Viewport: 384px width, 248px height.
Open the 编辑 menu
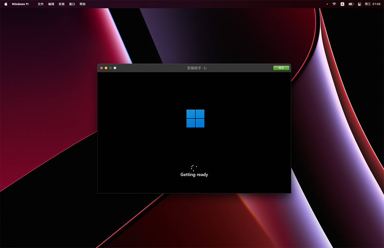[x=51, y=4]
